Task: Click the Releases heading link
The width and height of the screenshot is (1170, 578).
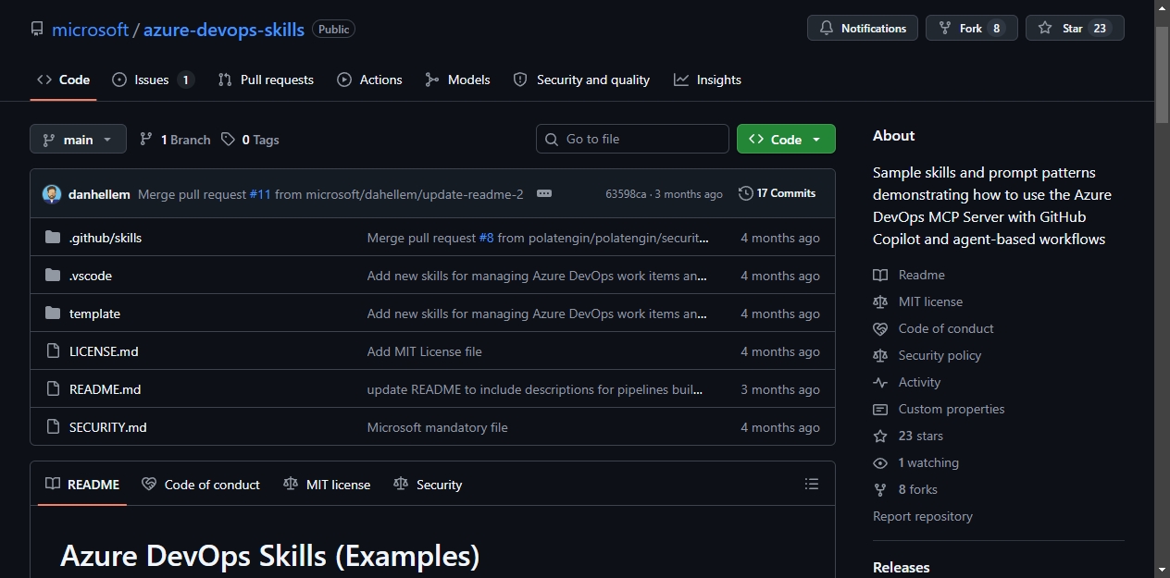Action: point(901,567)
